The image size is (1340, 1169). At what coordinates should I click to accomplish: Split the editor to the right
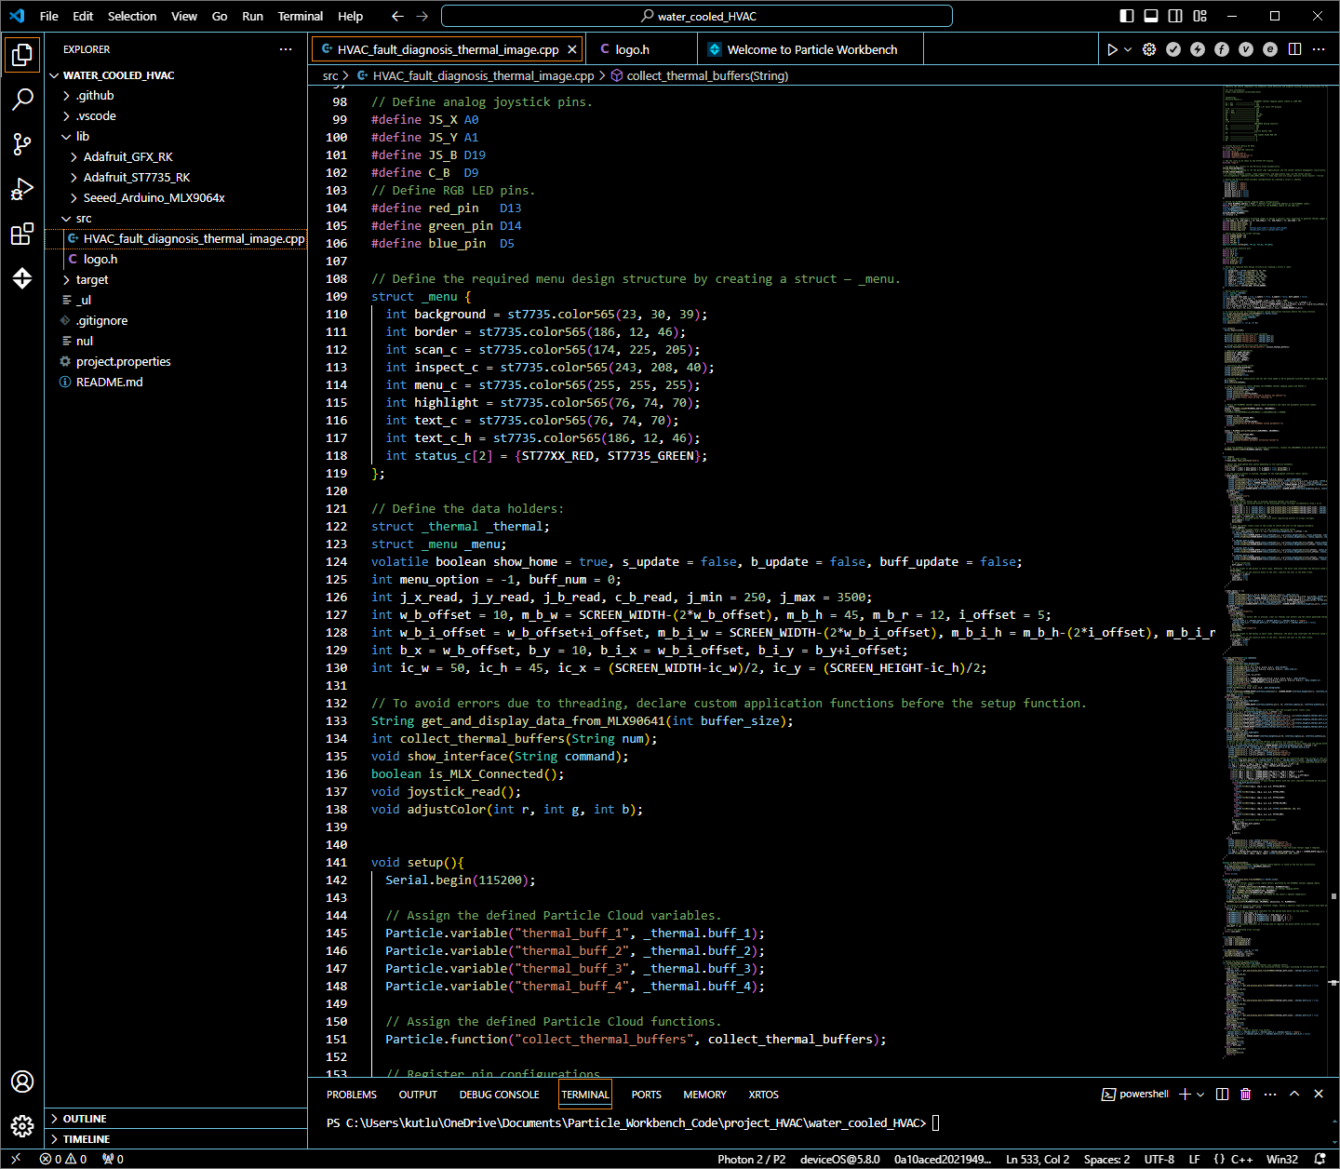click(x=1294, y=49)
